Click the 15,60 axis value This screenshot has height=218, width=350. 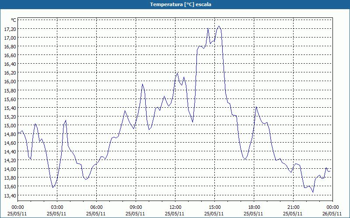point(10,99)
